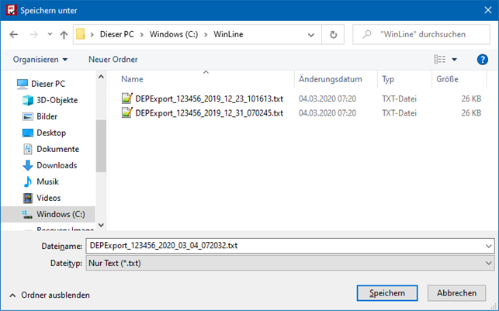499x311 pixels.
Task: Open help with the blue question mark icon
Action: [482, 59]
